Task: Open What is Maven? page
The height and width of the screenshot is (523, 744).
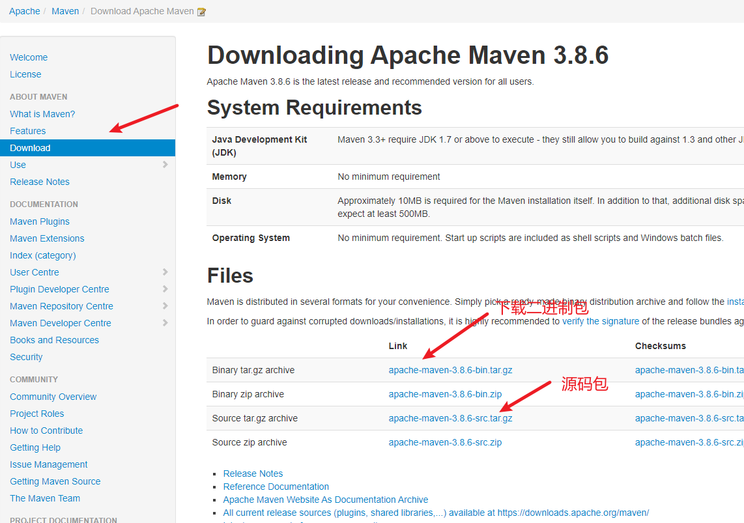Action: pyautogui.click(x=42, y=114)
